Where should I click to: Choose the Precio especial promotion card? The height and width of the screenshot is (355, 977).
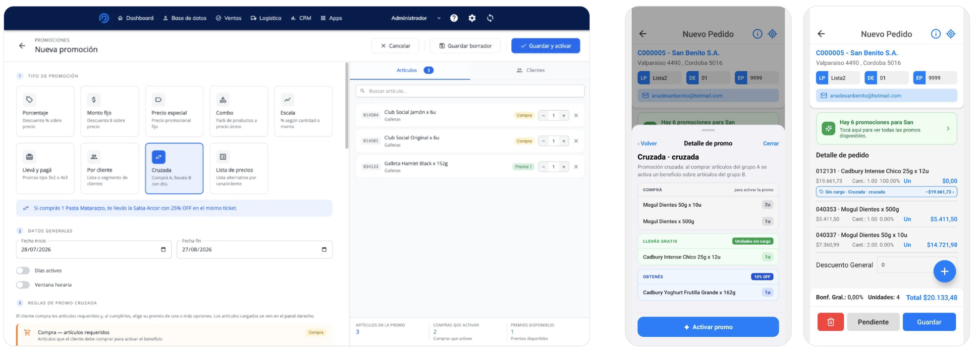coord(174,111)
